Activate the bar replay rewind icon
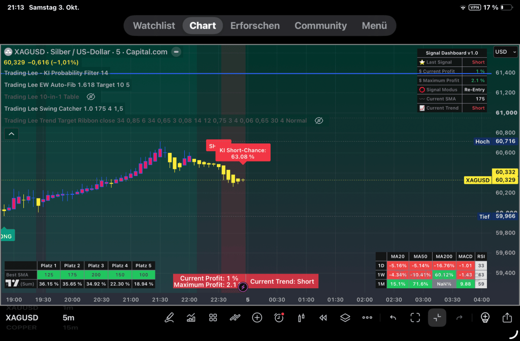Image resolution: width=520 pixels, height=341 pixels. [323, 318]
